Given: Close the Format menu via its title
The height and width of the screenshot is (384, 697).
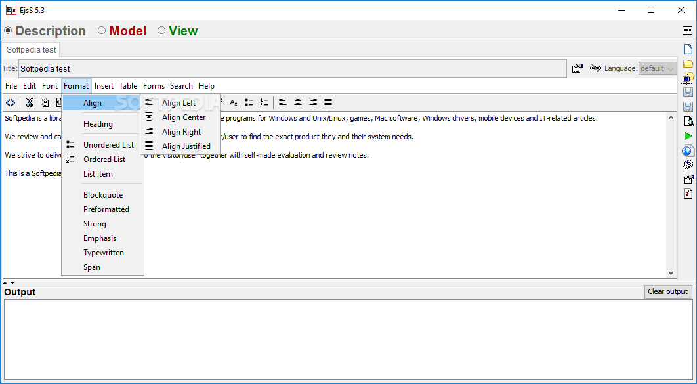Looking at the screenshot, I should click(76, 86).
